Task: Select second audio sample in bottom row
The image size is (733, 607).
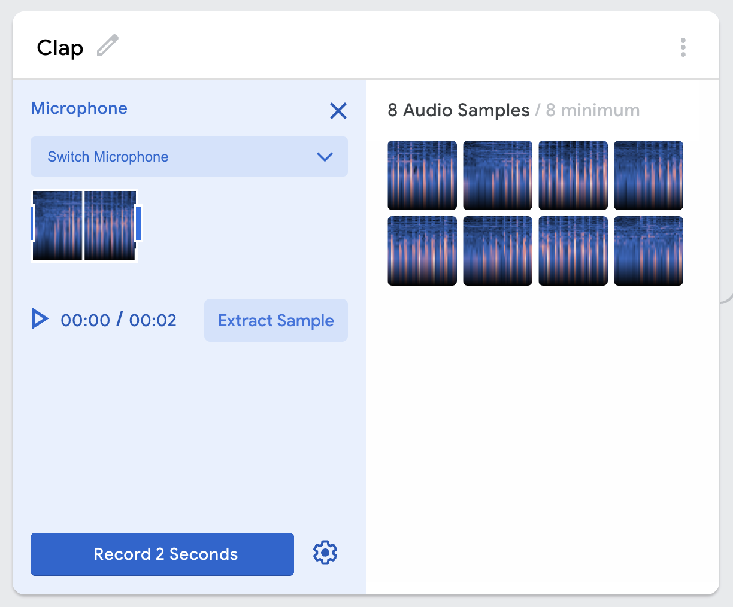Action: tap(498, 250)
